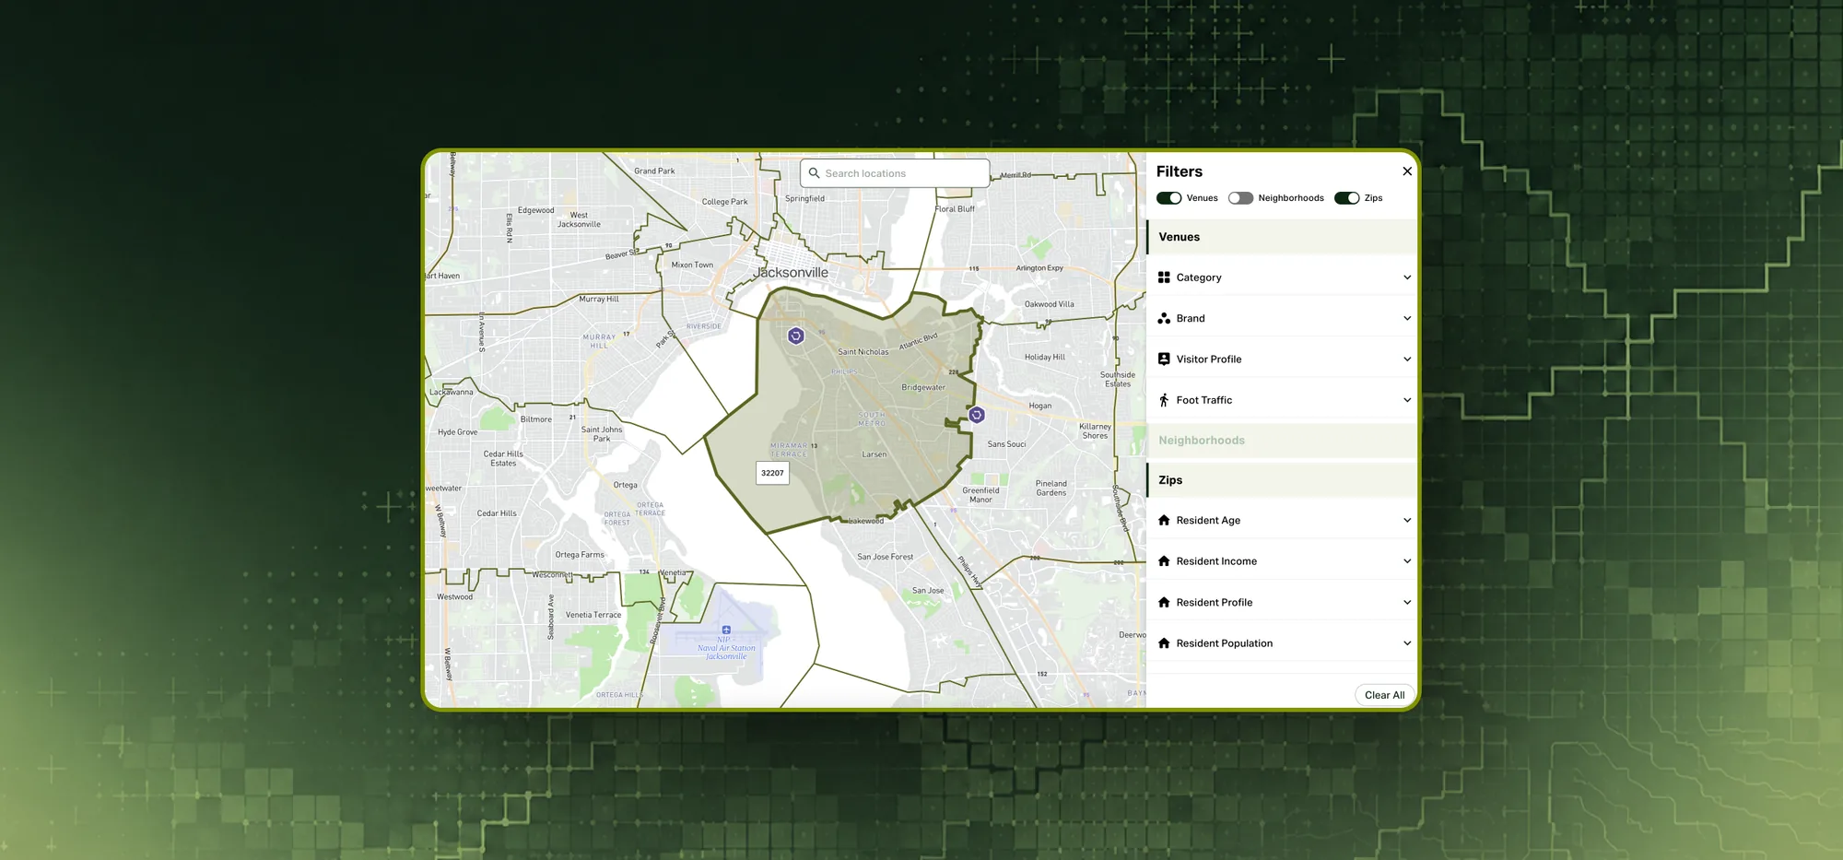This screenshot has width=1843, height=860.
Task: Toggle the Venues switch off
Action: click(1168, 198)
